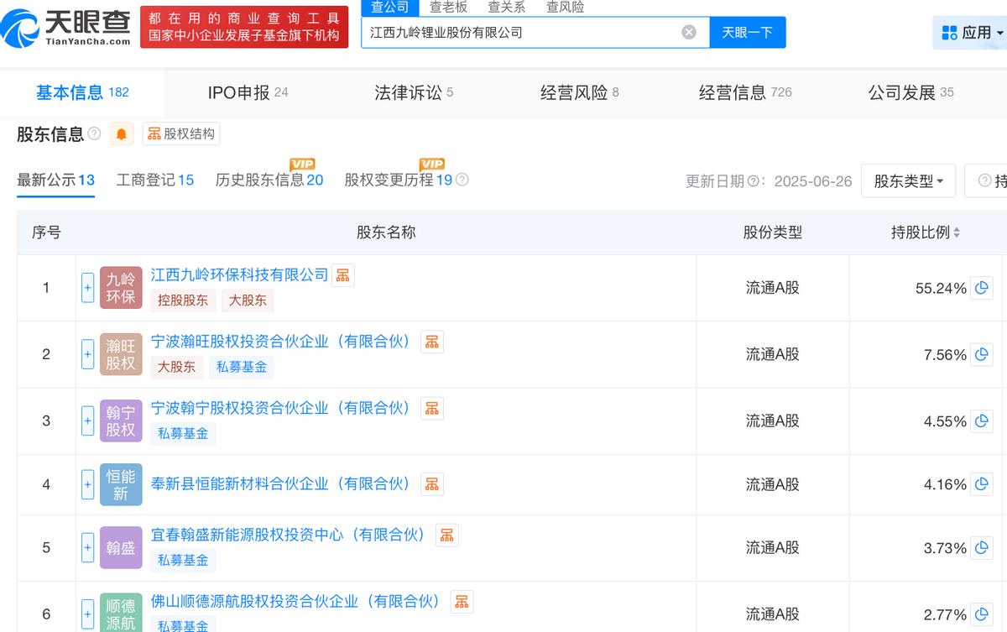Open the 公司发展 section tab

910,92
